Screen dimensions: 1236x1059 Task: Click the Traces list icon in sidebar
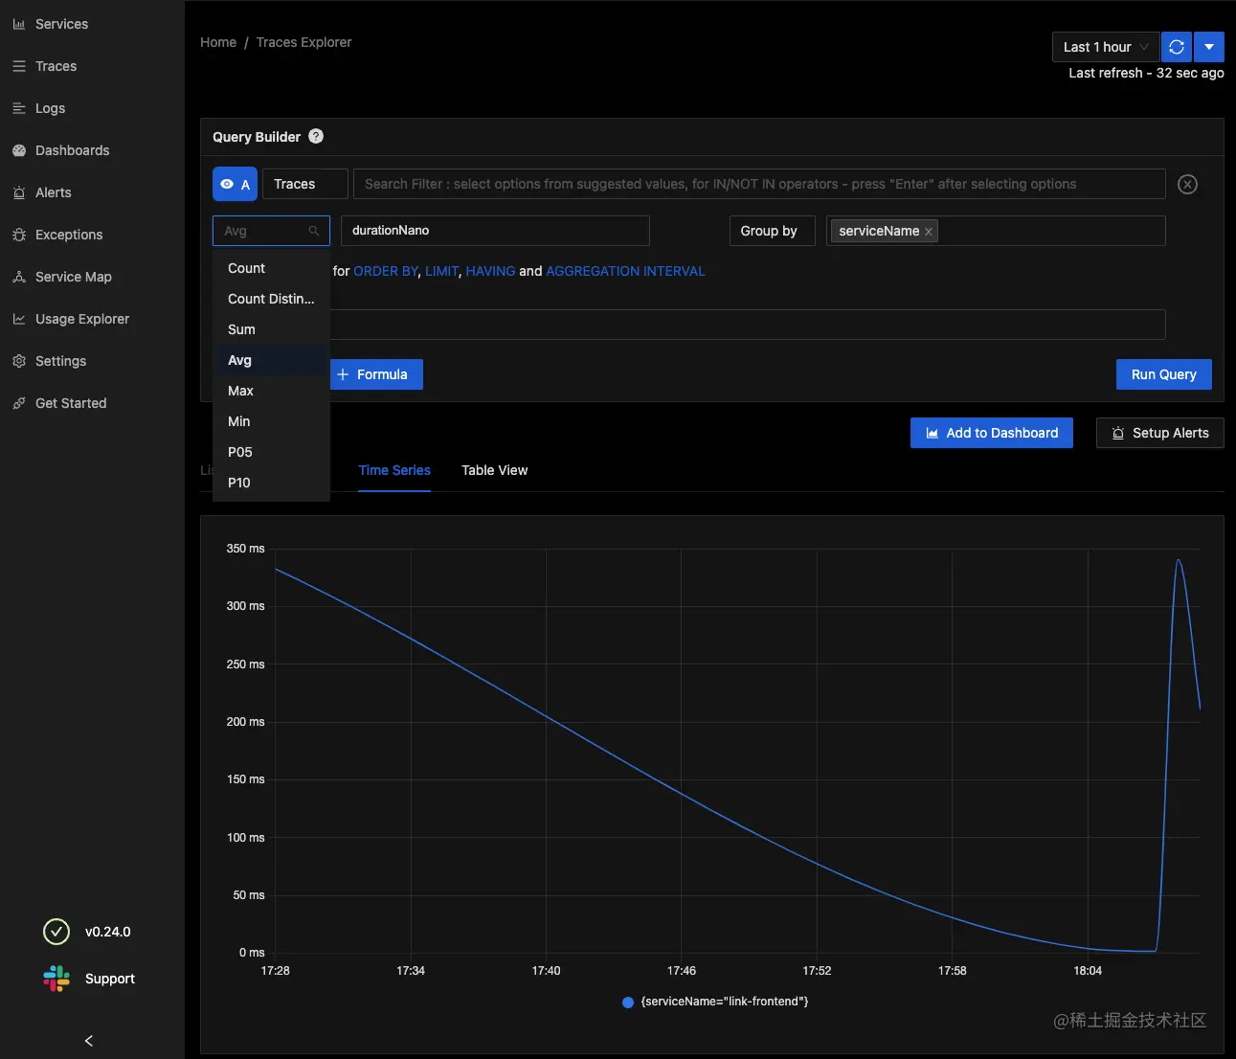[19, 66]
